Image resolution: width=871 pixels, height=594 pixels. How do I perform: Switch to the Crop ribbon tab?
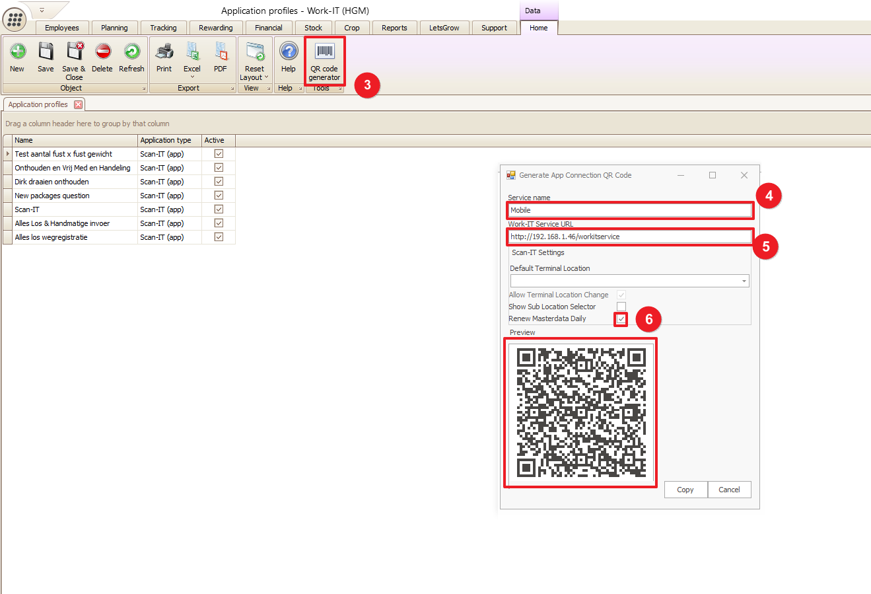tap(352, 28)
